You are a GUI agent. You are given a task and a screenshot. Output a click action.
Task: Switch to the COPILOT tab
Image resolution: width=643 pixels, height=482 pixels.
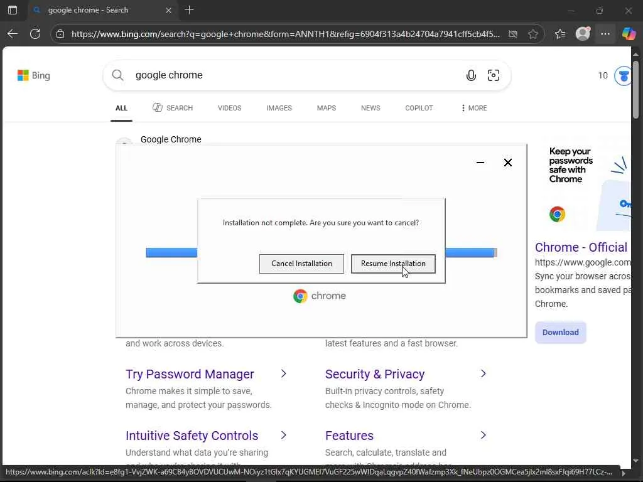pos(419,108)
